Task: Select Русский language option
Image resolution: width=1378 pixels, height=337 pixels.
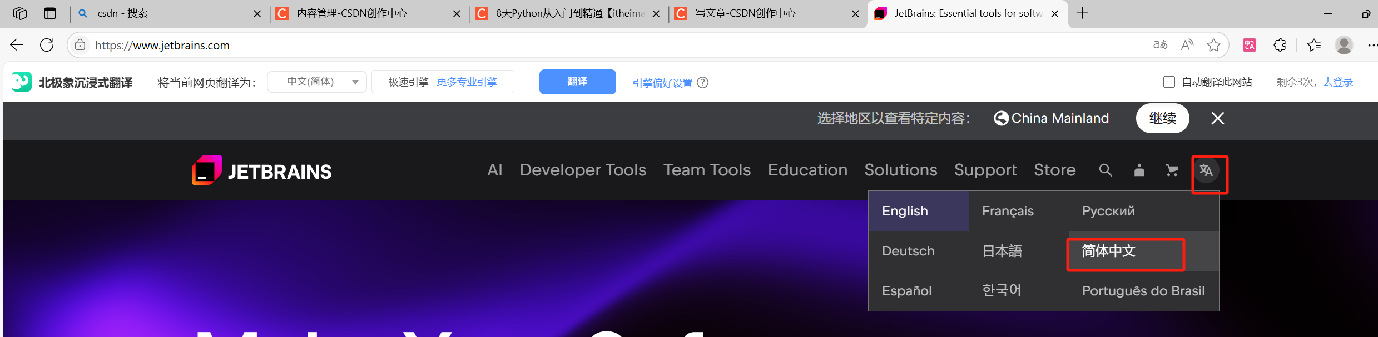Action: click(1144, 211)
